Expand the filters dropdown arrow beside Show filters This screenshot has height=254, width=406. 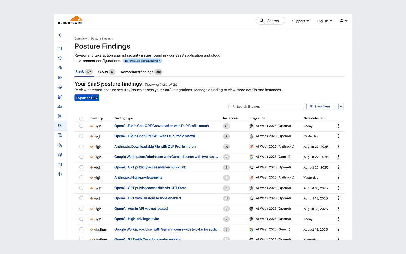pos(341,106)
